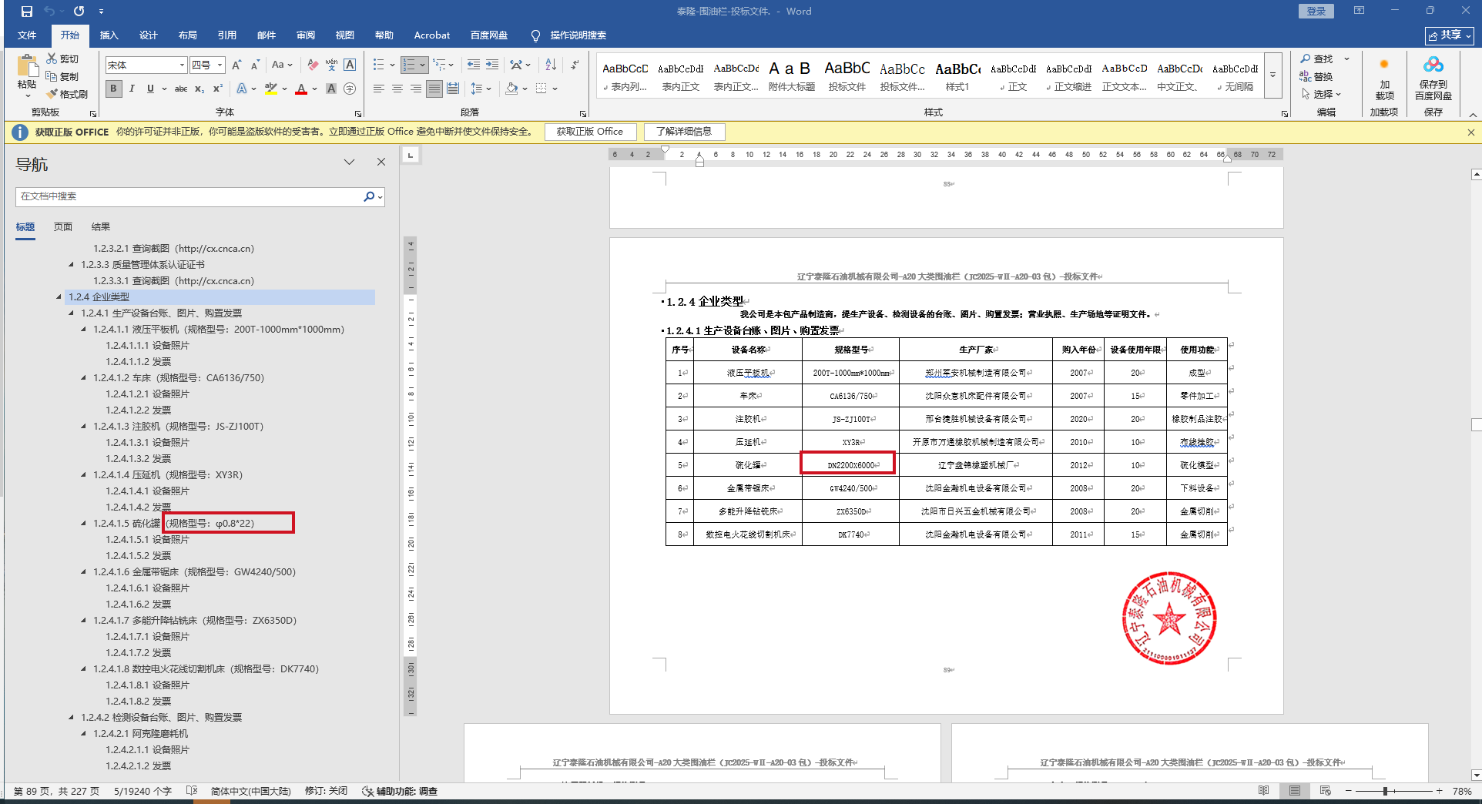Copy the selection using the 复制 icon
Image resolution: width=1482 pixels, height=804 pixels.
pos(52,76)
